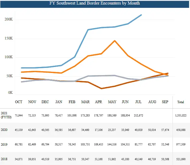
Task: Select the 0K y-axis label
Action: click(x=11, y=93)
